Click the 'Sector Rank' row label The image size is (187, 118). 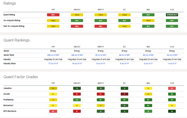[x=9, y=55]
